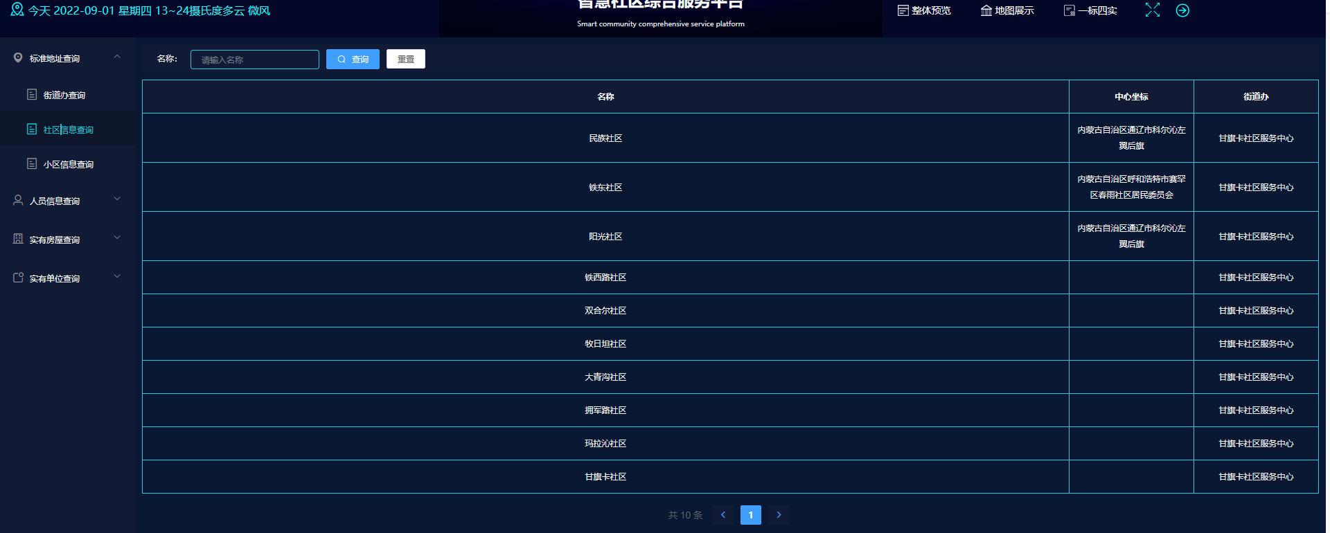This screenshot has width=1330, height=533.
Task: Click the 一标四实 document icon
Action: click(1069, 10)
